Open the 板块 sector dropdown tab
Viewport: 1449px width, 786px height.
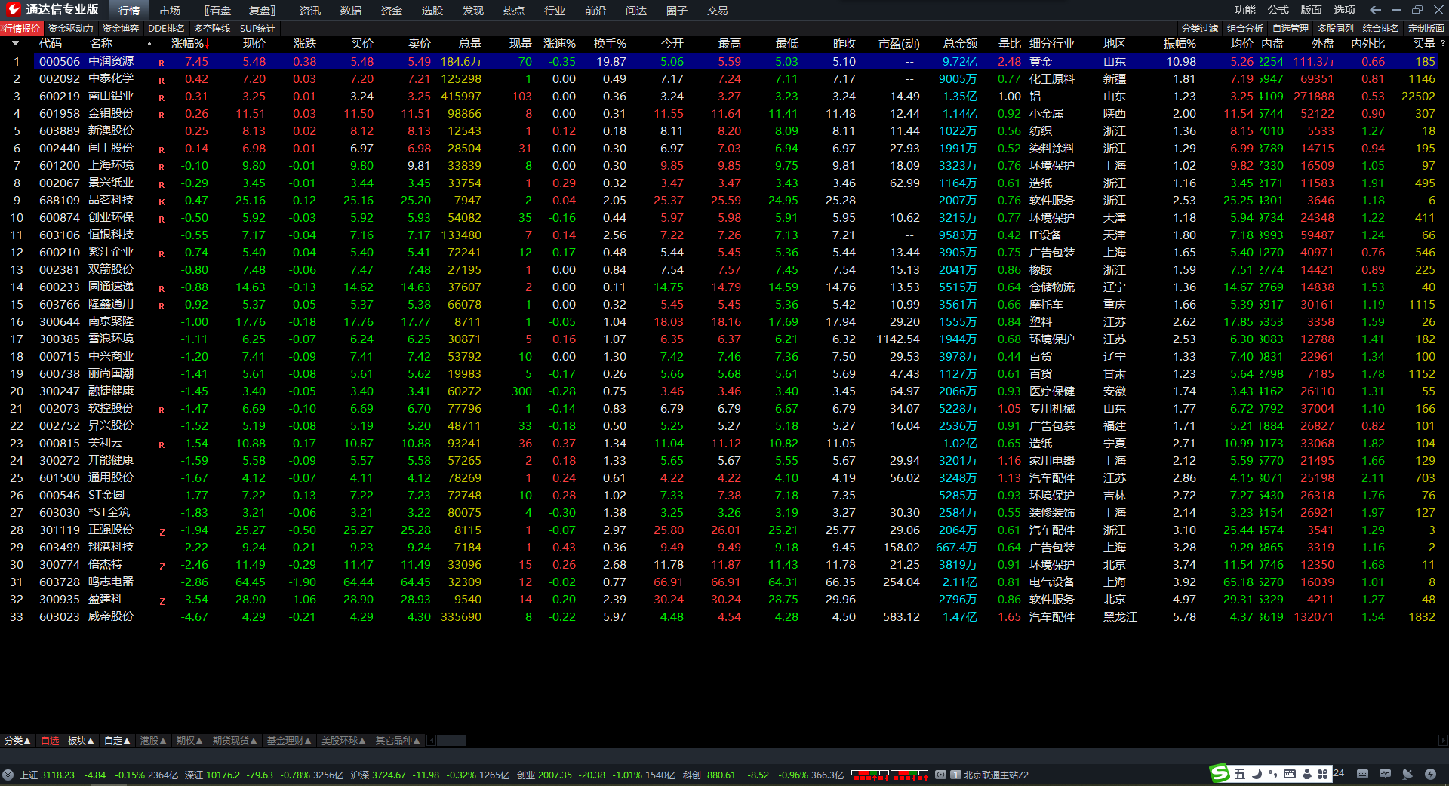(81, 741)
